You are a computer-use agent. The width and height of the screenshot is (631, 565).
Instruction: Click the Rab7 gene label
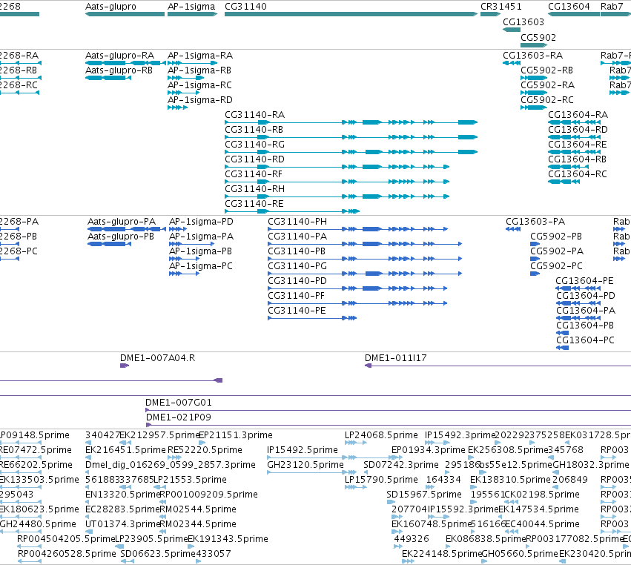click(611, 7)
